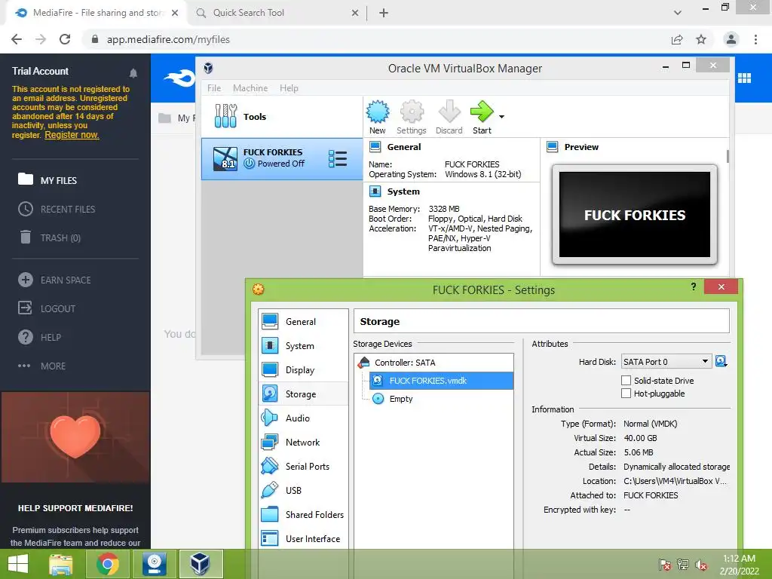Go back in the browser
Viewport: 772px width, 579px height.
tap(17, 39)
